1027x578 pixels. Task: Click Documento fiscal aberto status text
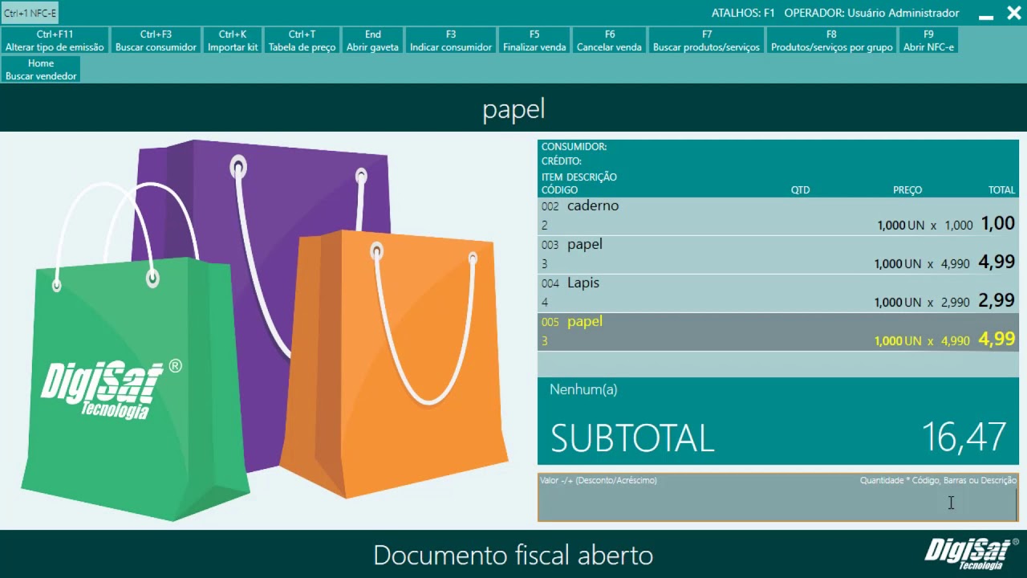513,555
